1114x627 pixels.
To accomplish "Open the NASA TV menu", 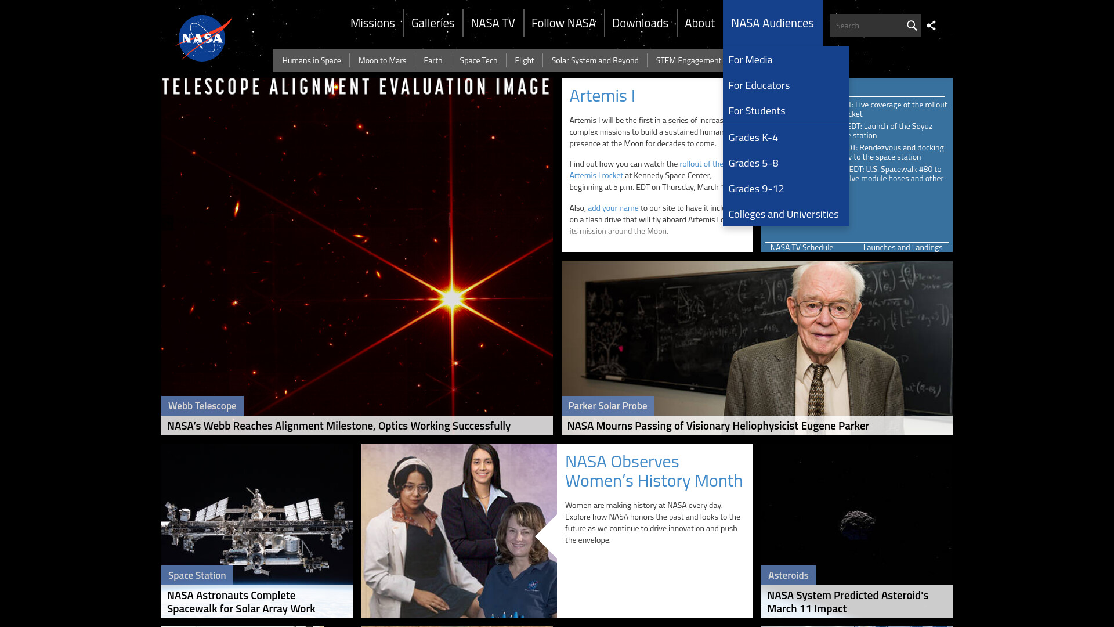I will [493, 23].
